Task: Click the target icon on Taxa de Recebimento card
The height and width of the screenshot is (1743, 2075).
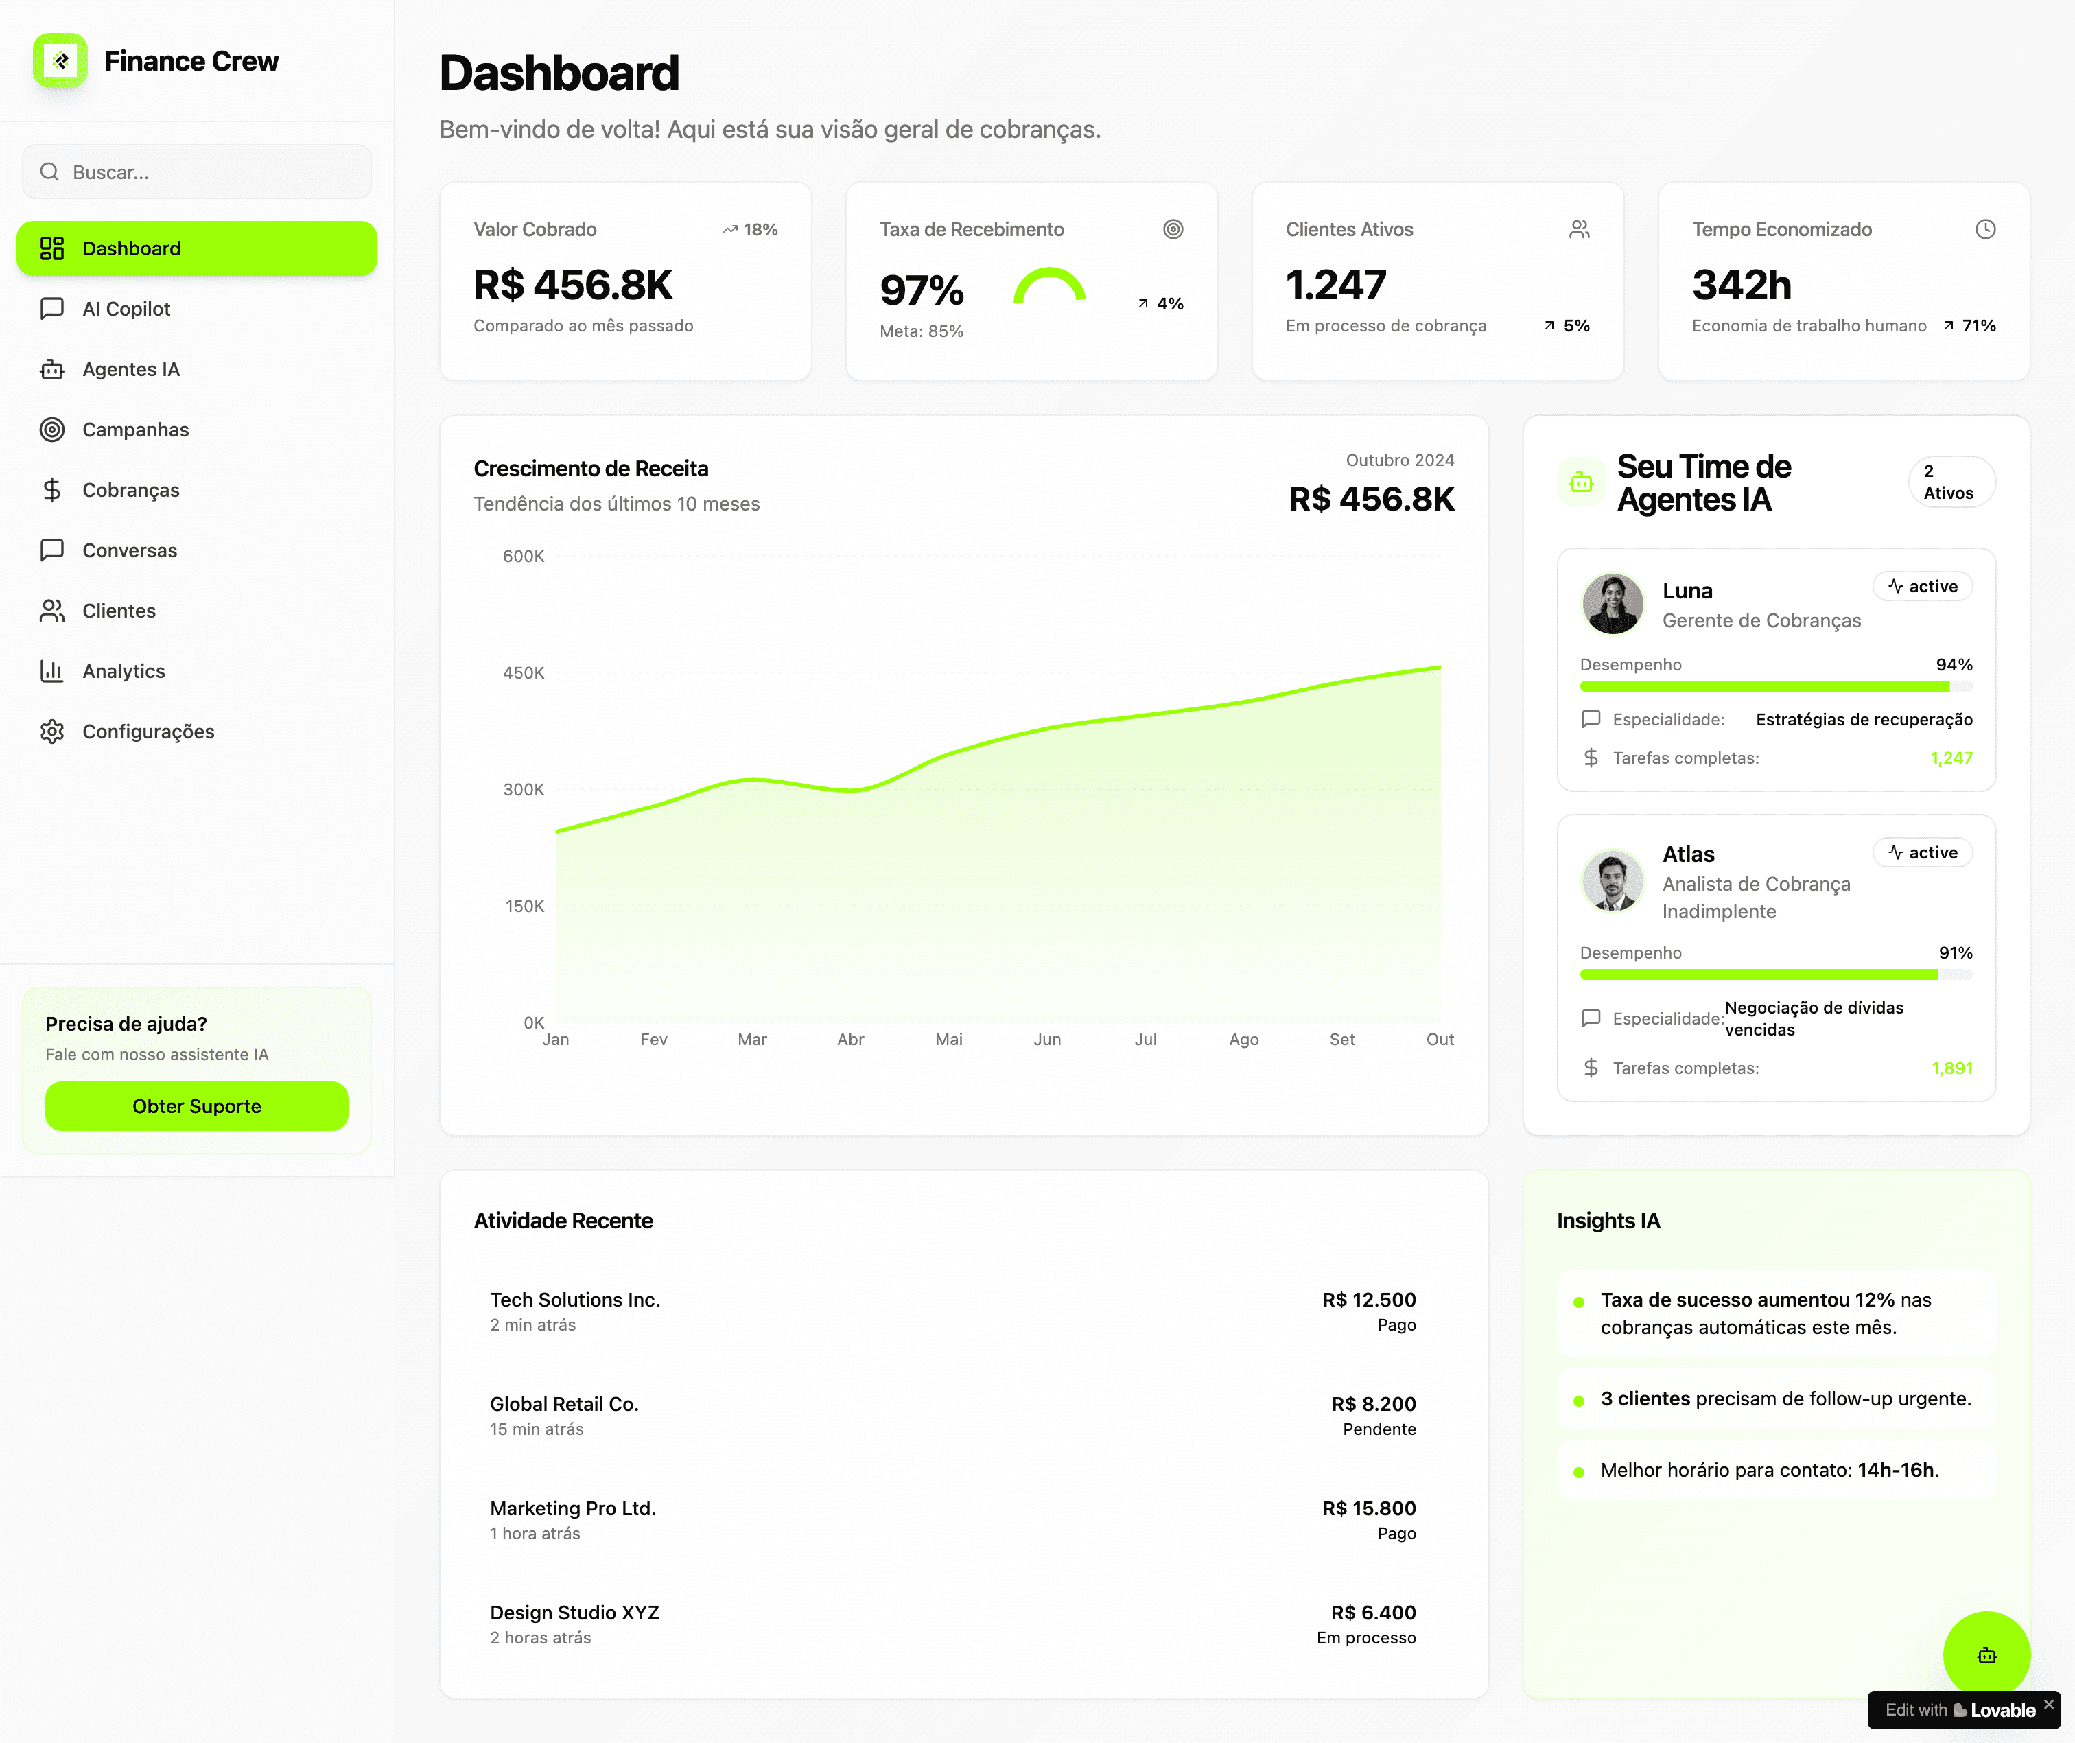Action: click(x=1174, y=229)
